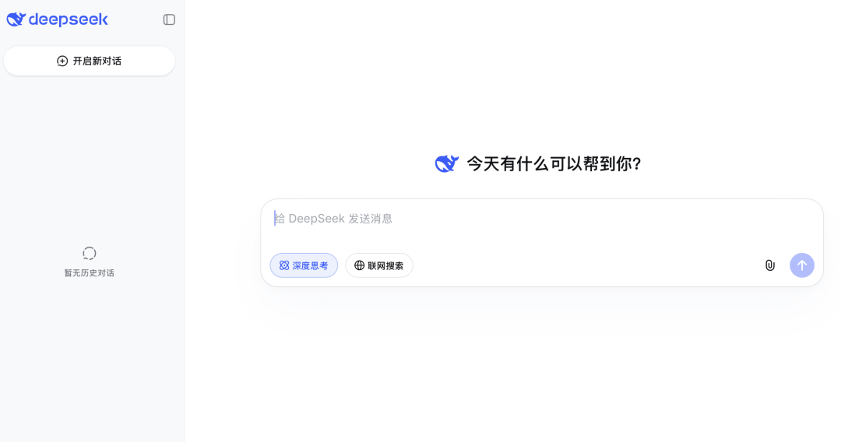The image size is (841, 442).
Task: Collapse the sidebar with the panel icon
Action: 169,19
